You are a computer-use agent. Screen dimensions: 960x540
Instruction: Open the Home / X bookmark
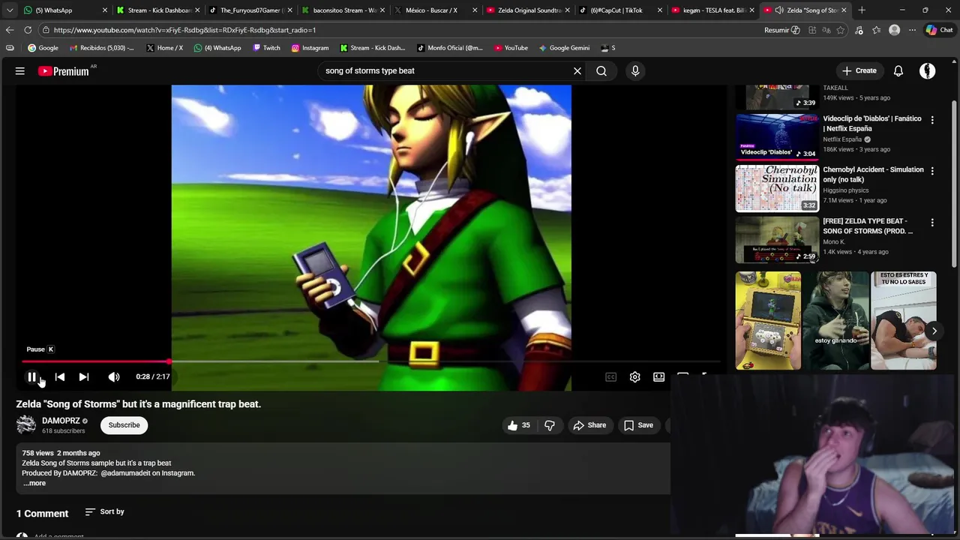click(x=164, y=48)
